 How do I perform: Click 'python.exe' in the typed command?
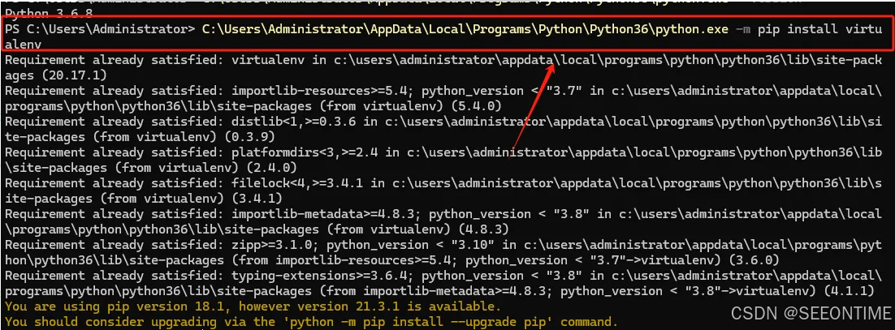(690, 29)
